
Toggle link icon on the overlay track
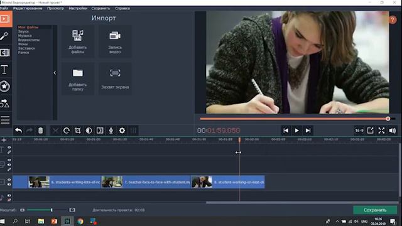tap(9, 169)
